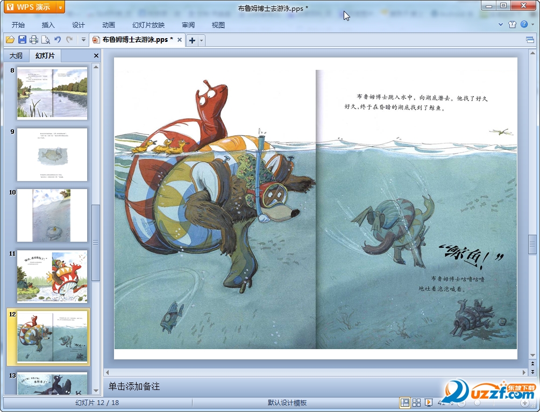Open Print Preview from the quick toolbar
The height and width of the screenshot is (412, 540).
46,40
